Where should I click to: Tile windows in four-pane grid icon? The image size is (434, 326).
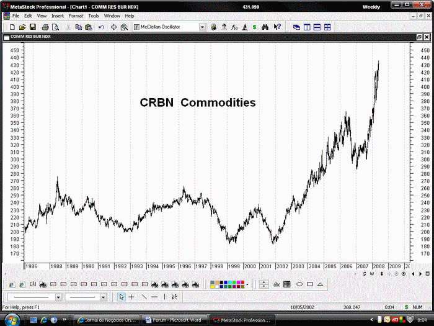(327, 27)
